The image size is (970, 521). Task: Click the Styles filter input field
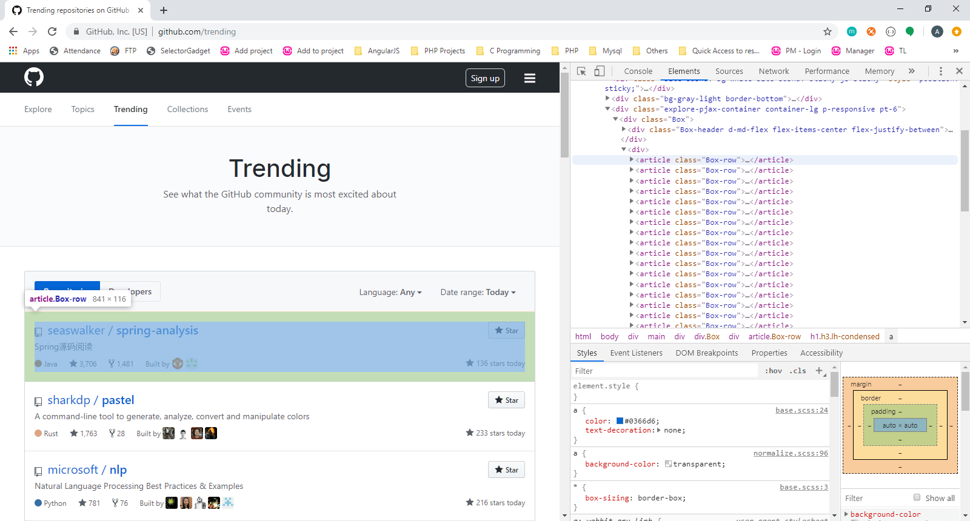coord(664,371)
